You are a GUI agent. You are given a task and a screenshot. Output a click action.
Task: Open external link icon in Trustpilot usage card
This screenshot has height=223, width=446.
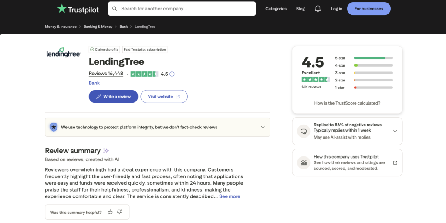click(395, 163)
